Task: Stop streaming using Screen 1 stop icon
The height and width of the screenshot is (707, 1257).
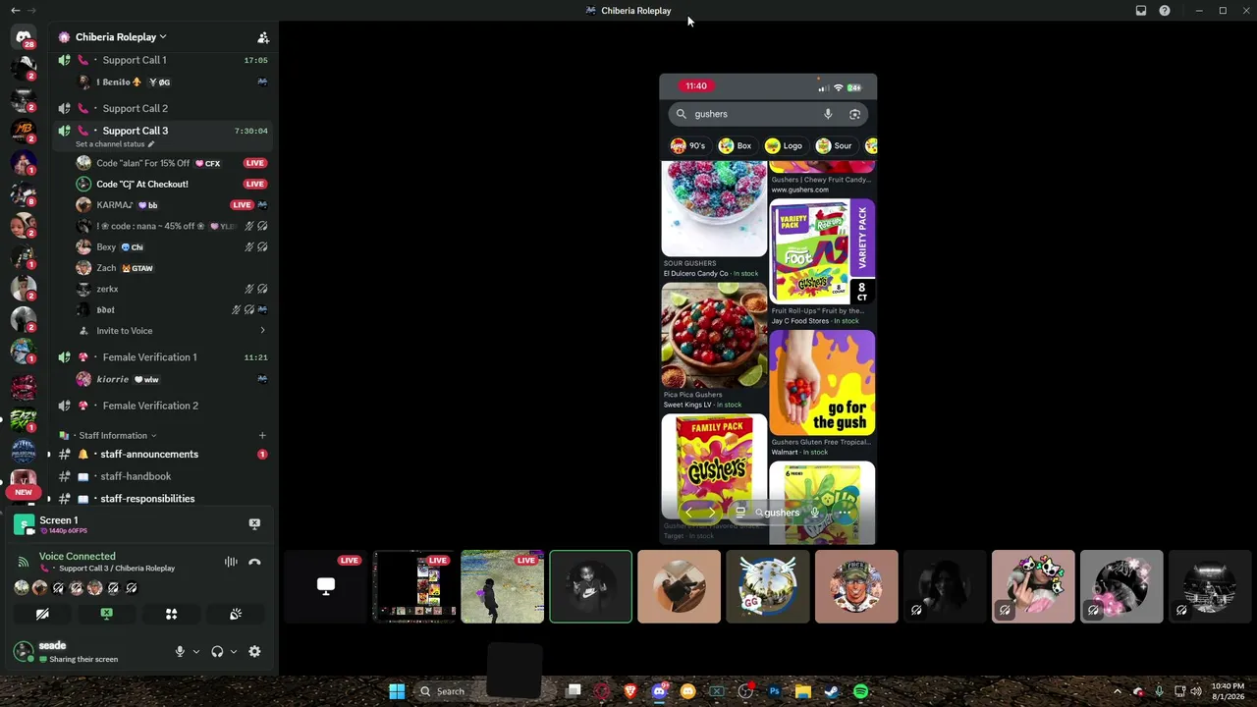Action: pyautogui.click(x=254, y=524)
